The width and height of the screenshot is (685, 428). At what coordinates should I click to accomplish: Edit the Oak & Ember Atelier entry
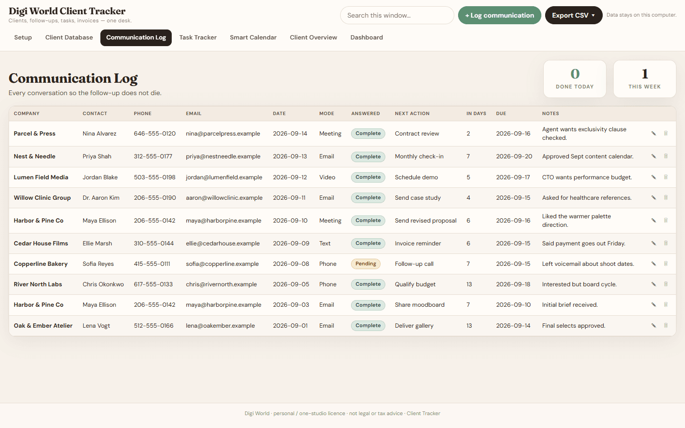[x=654, y=326]
